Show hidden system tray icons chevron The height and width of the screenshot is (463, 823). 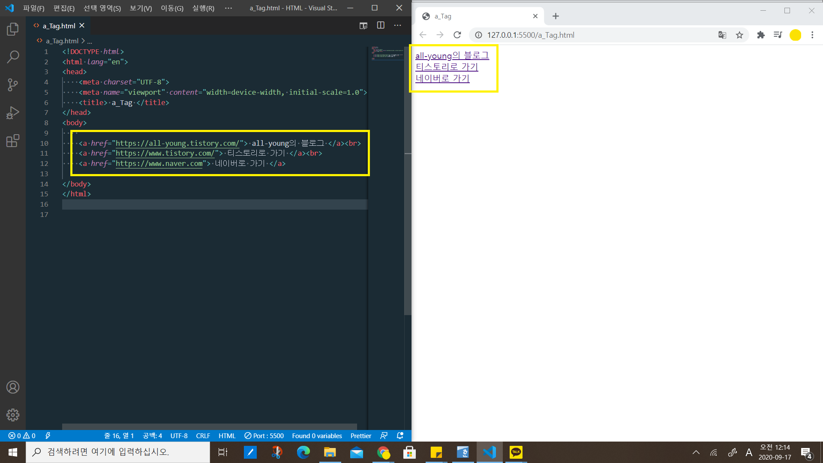(696, 452)
